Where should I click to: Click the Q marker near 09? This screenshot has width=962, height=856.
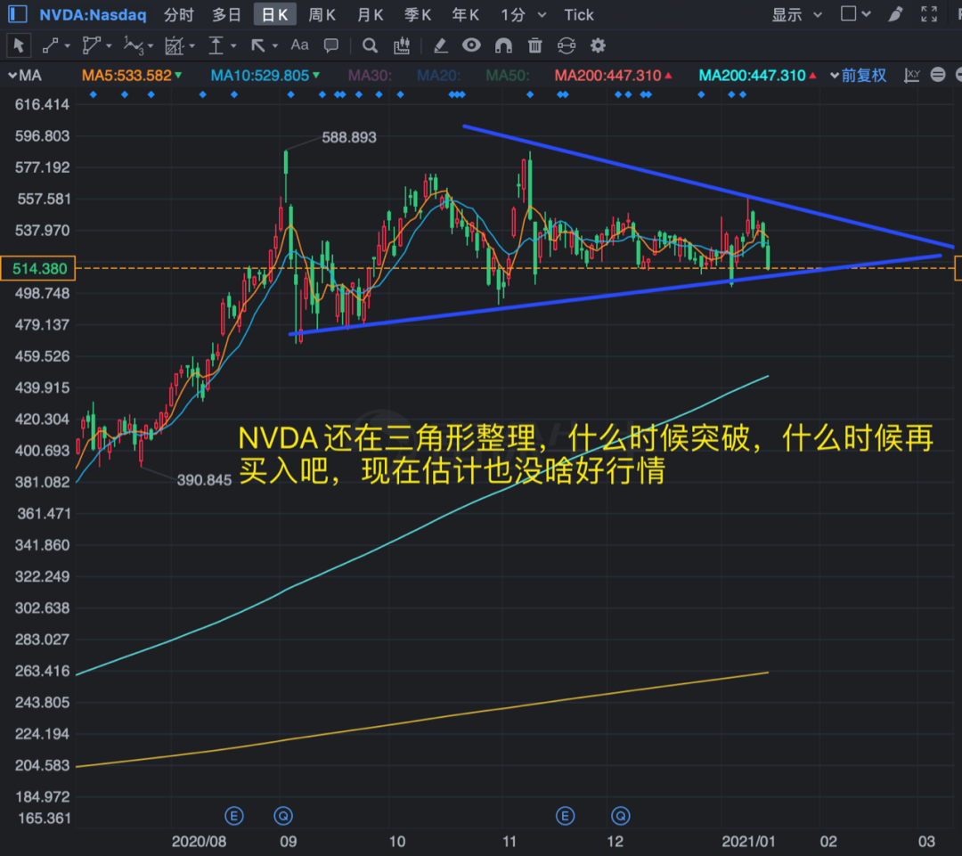[x=283, y=816]
